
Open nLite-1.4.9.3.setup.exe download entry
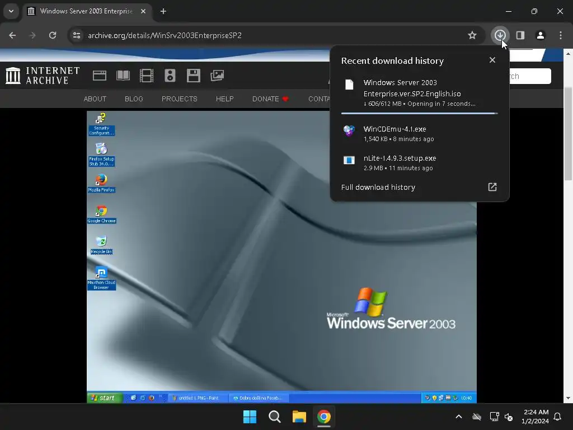(419, 163)
